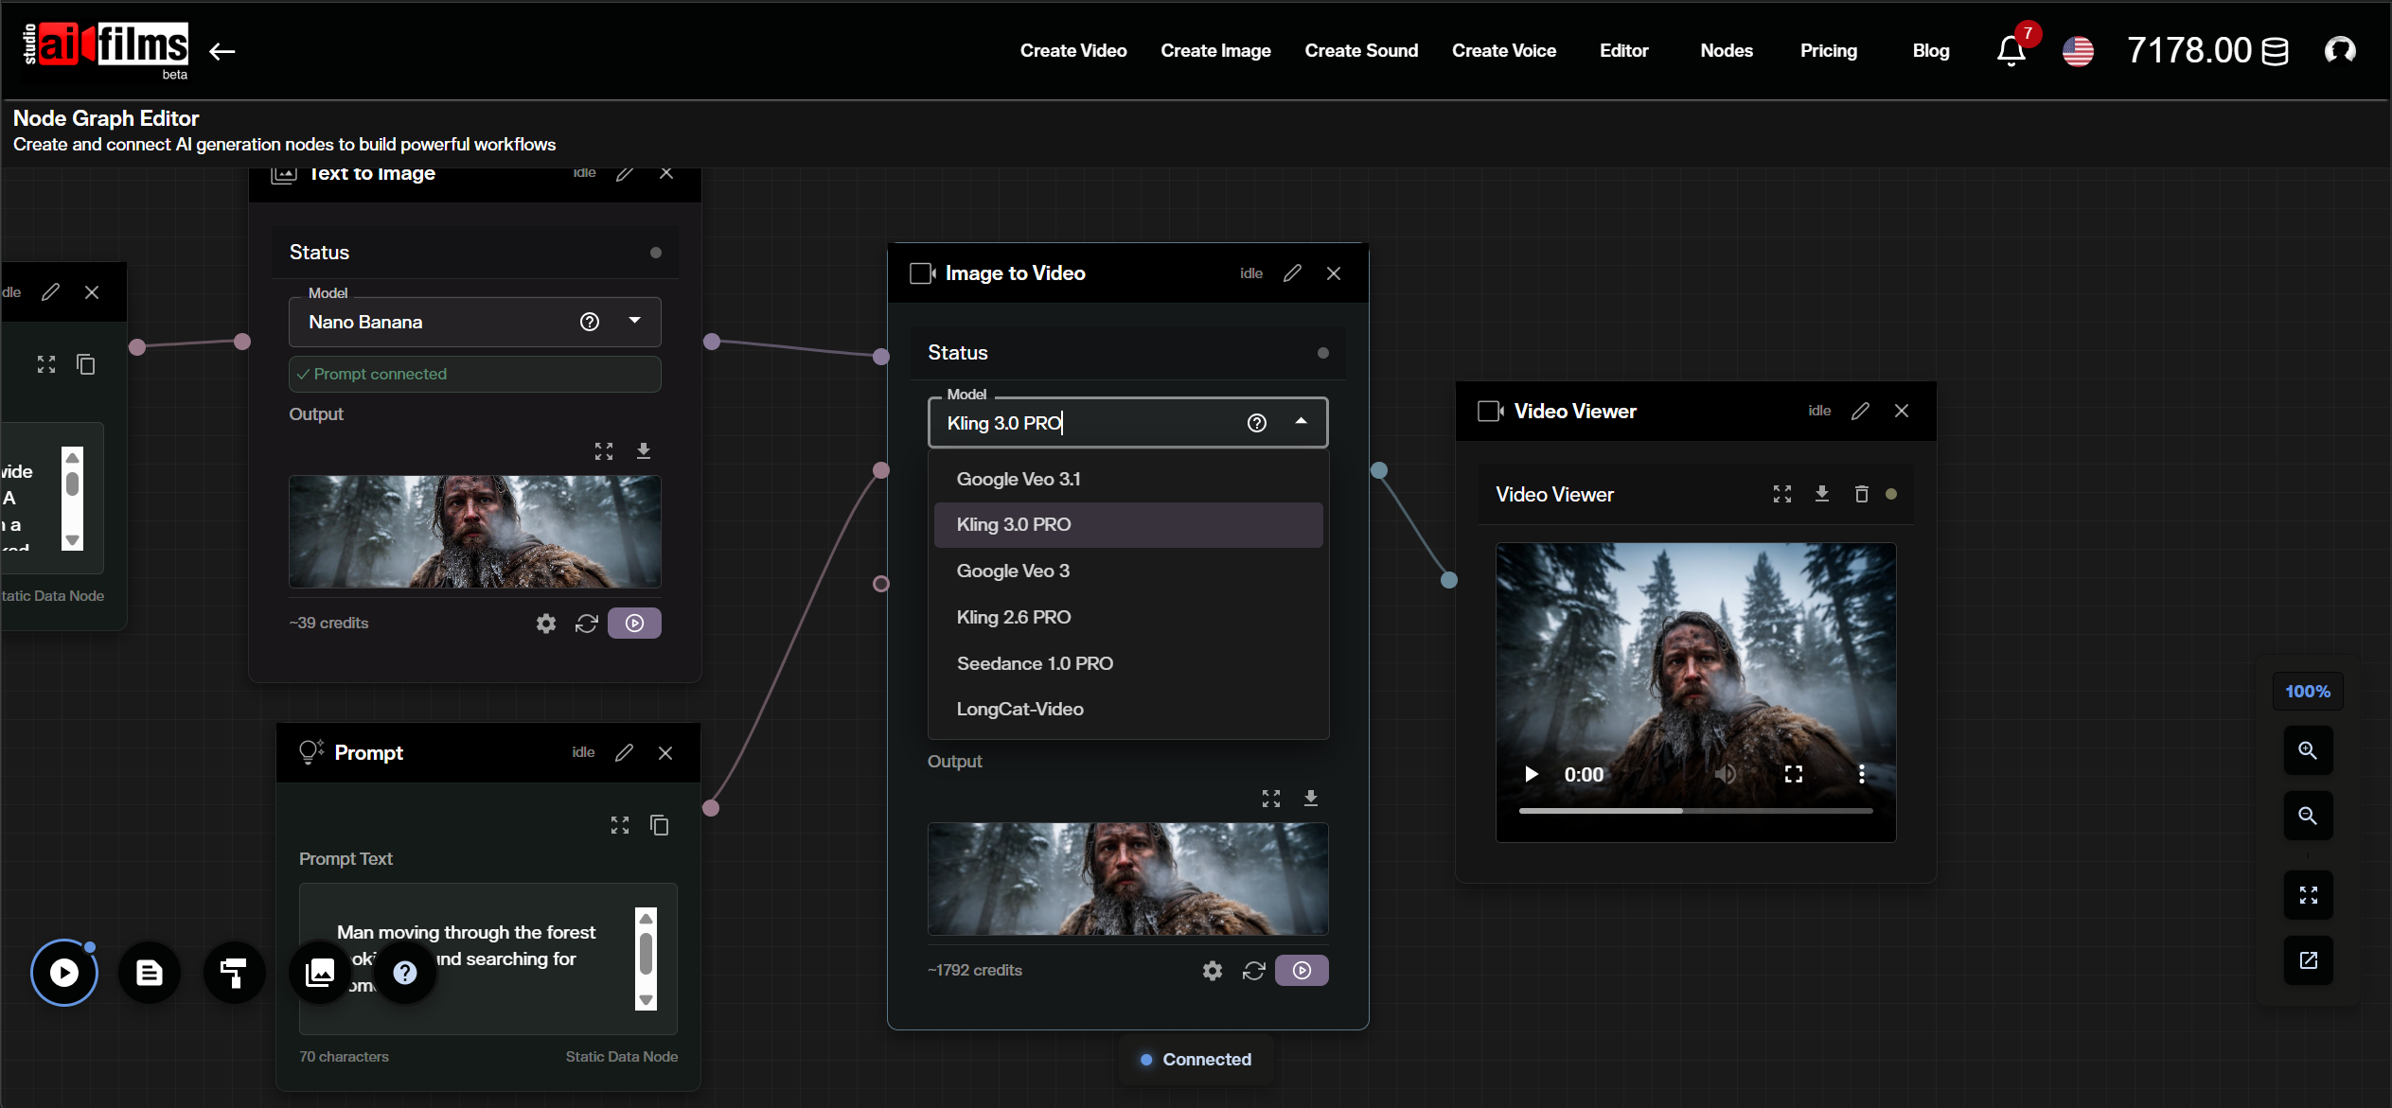Navigate to the Pricing page

1828,50
